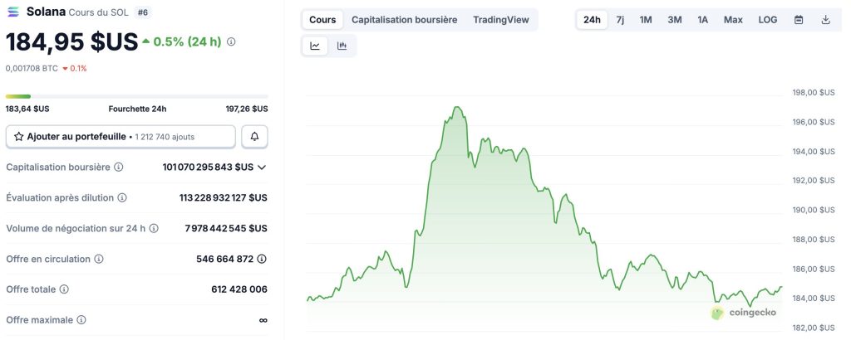Click info icon beside Offre en circulation label

(99, 260)
